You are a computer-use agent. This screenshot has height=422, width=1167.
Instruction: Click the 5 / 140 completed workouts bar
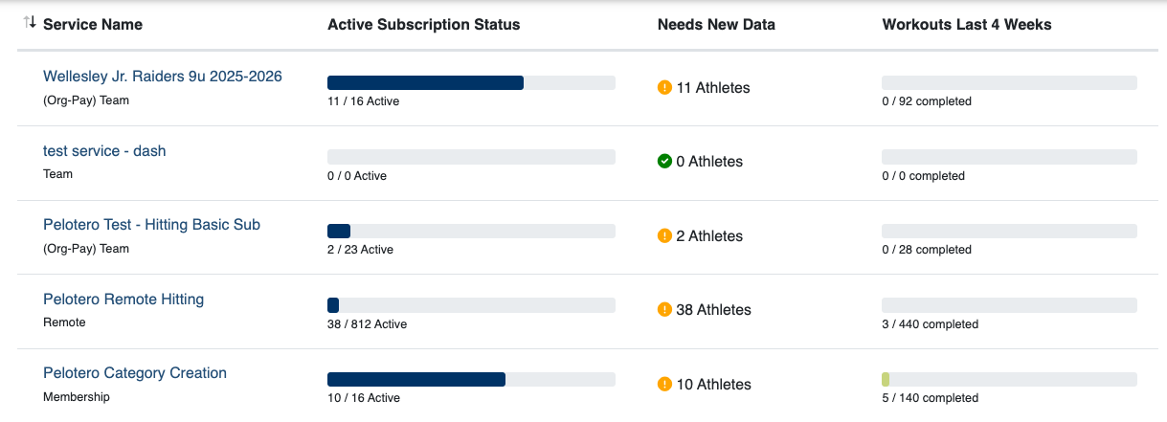1009,380
